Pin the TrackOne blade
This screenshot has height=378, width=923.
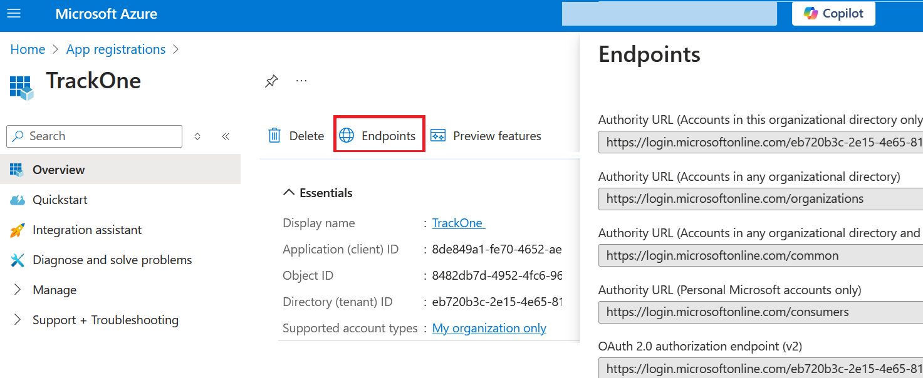271,81
